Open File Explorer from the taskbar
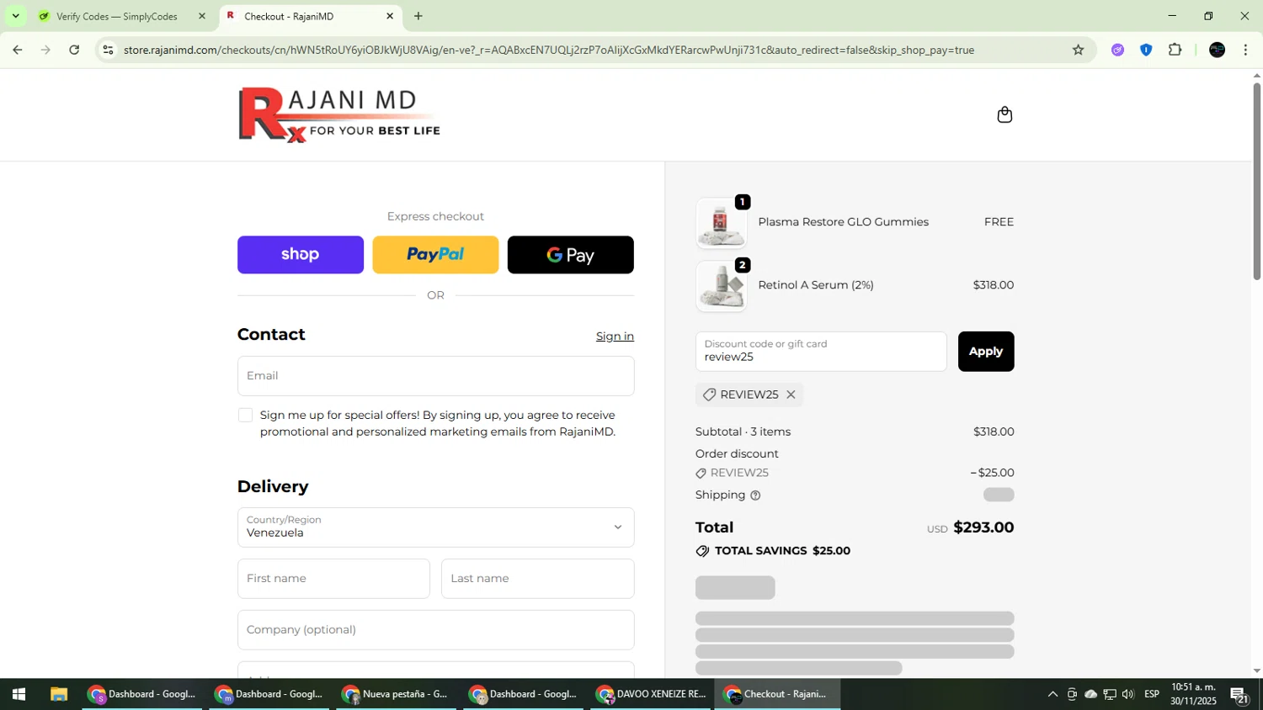The width and height of the screenshot is (1263, 710). coord(58,694)
